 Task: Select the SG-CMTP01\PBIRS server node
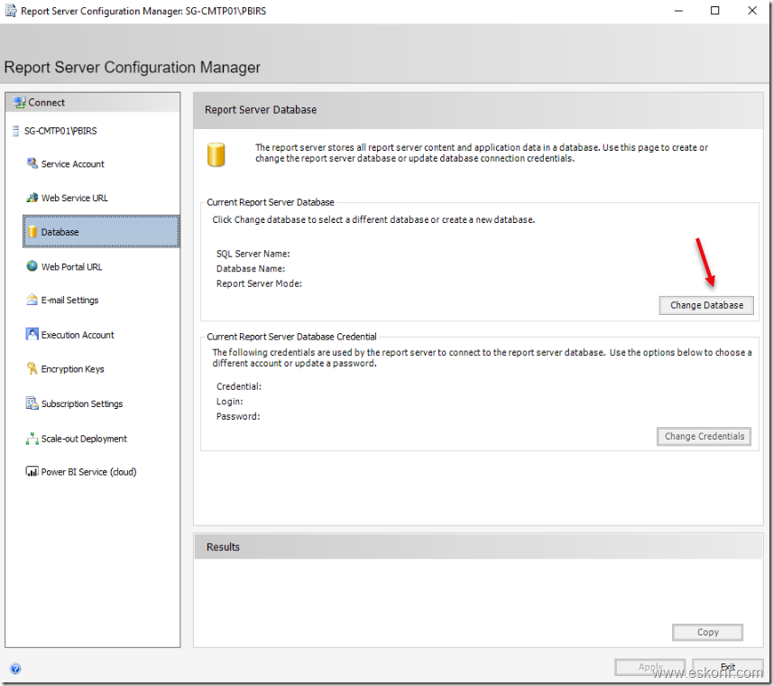[60, 131]
